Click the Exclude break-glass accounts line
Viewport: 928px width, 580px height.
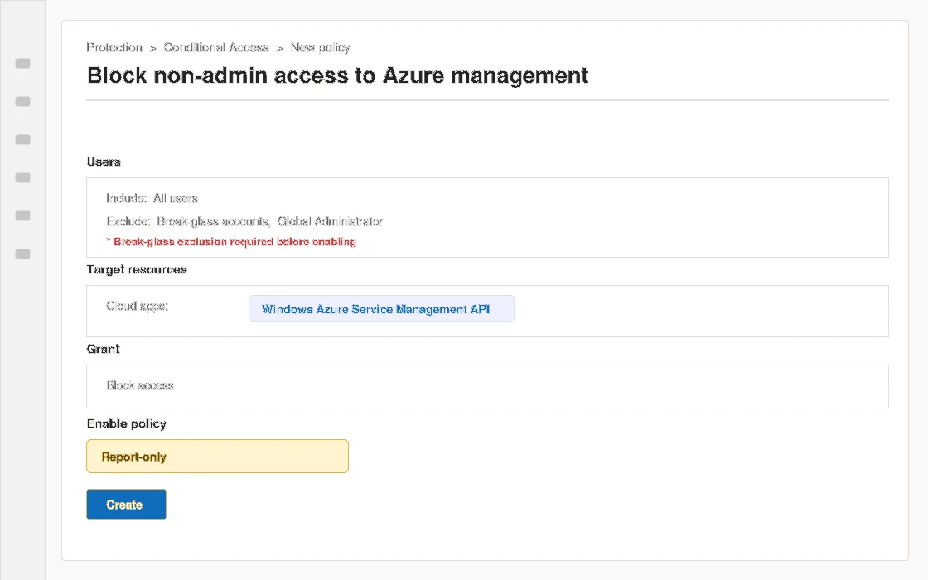click(244, 221)
